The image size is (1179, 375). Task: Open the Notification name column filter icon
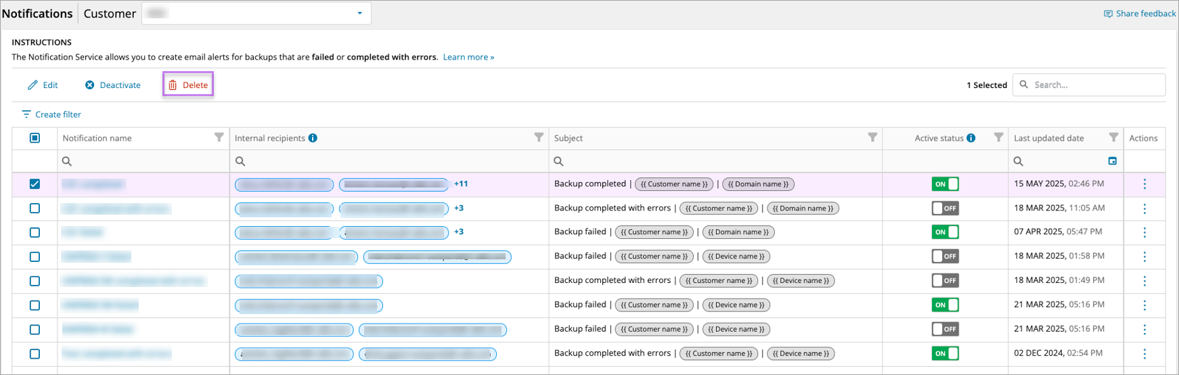point(219,137)
